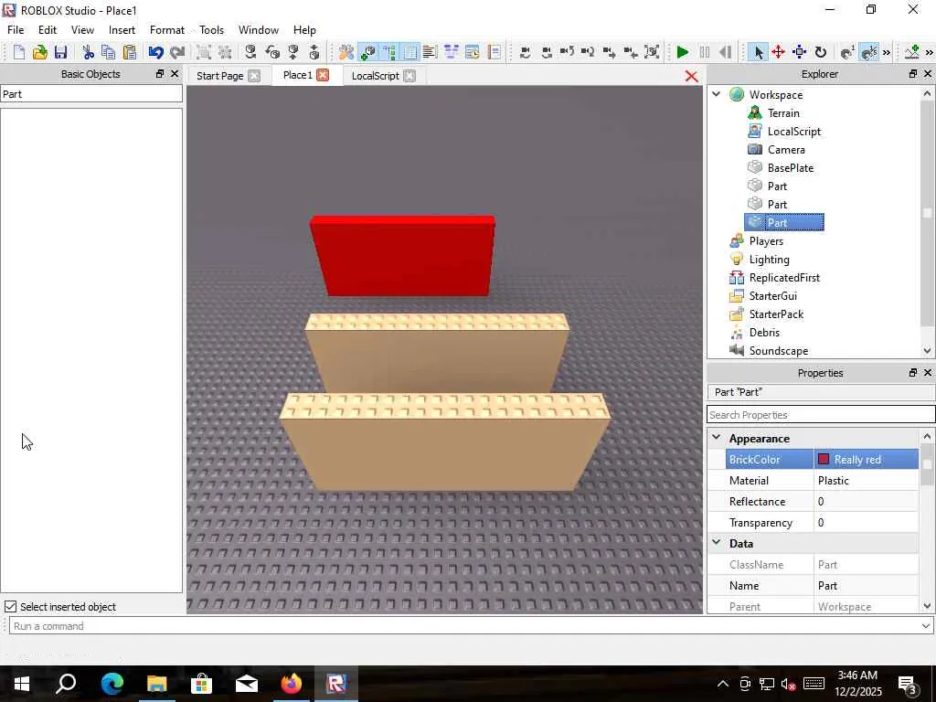
Task: Click the move part down icon
Action: (314, 52)
